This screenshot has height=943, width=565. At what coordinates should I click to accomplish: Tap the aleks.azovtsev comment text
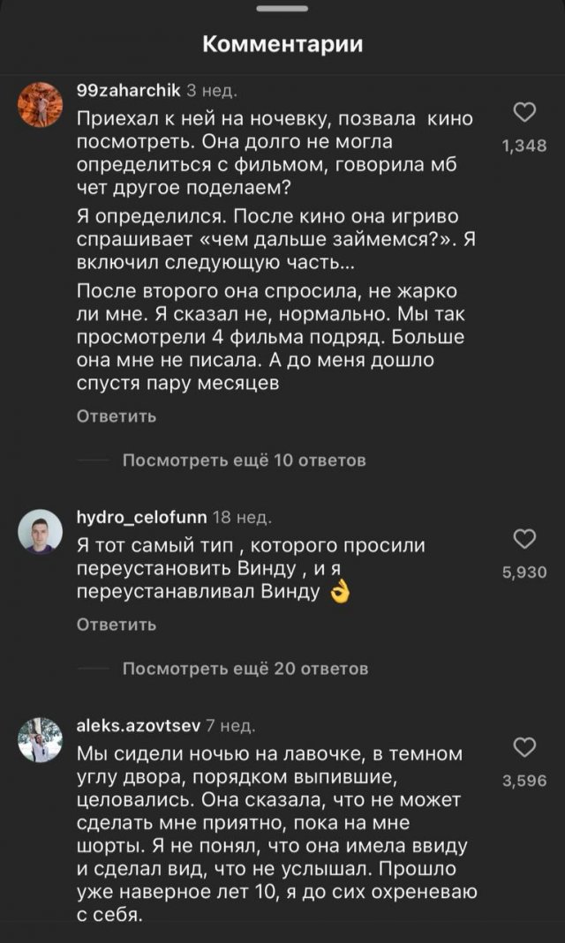click(274, 834)
